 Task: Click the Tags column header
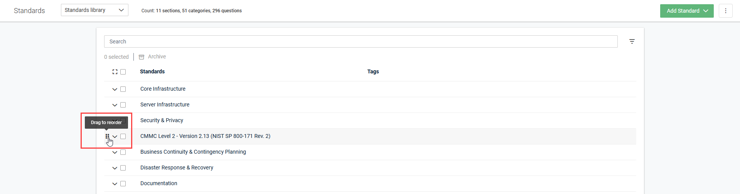tap(373, 71)
